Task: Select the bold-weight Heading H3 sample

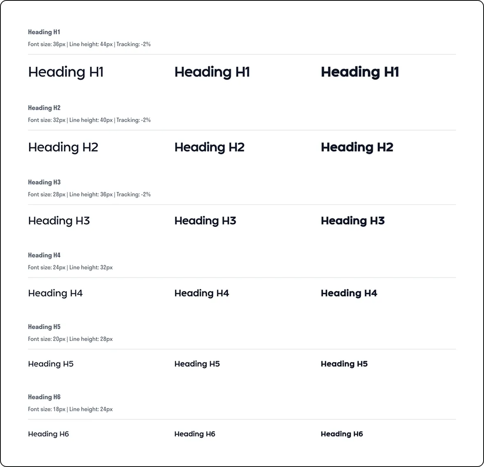Action: point(353,221)
